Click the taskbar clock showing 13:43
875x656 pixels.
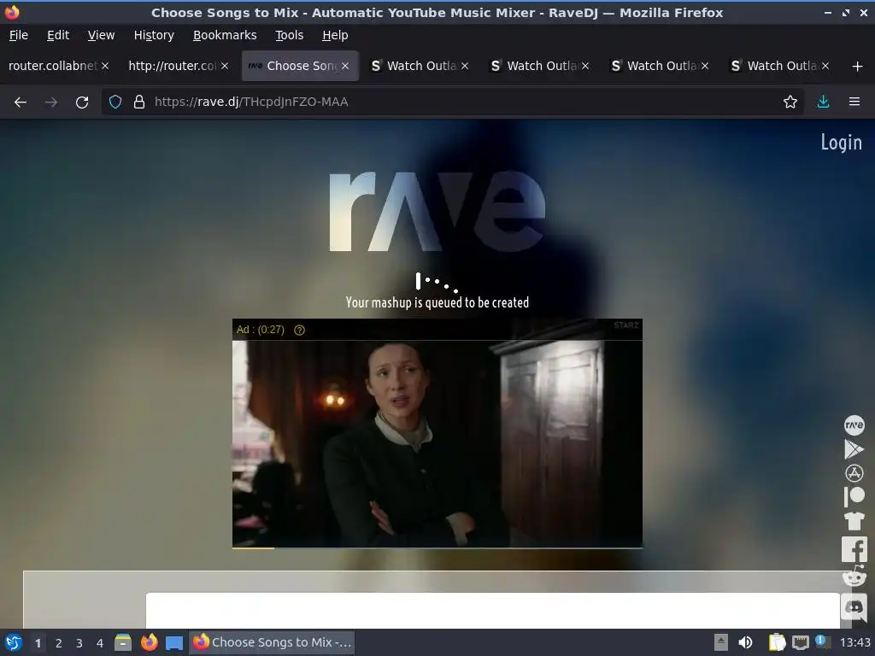click(x=854, y=643)
